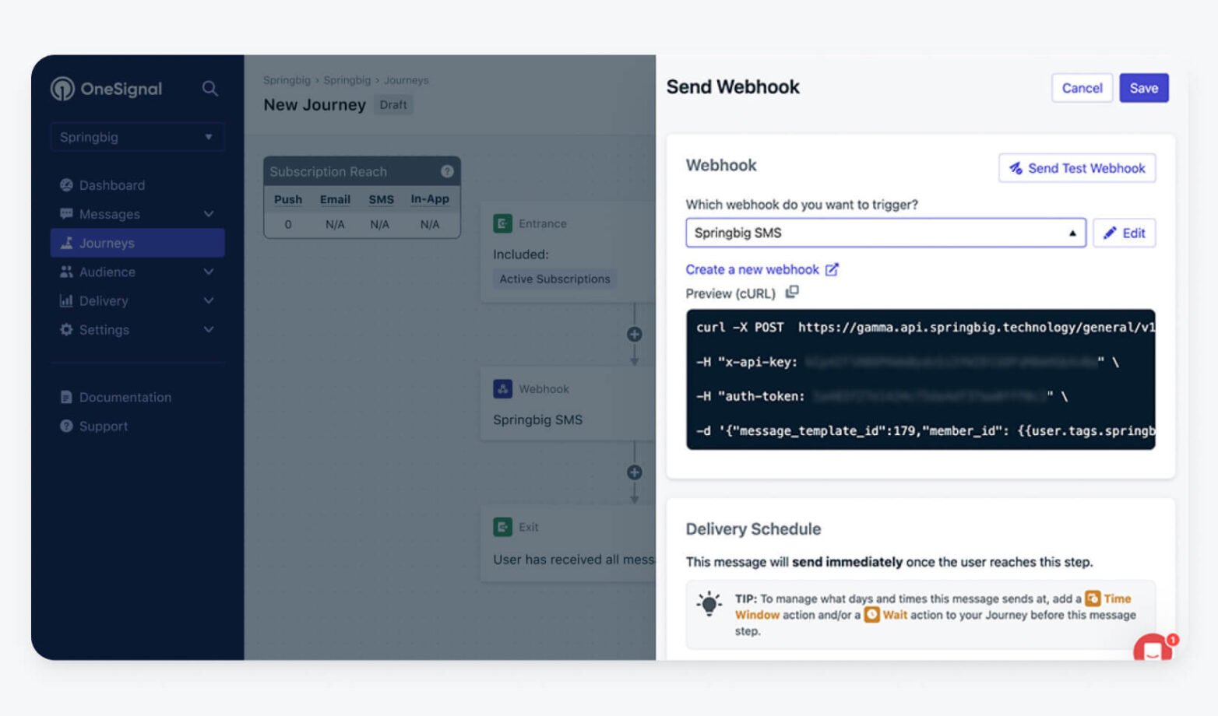Click the Email column in Subscription Reach
The width and height of the screenshot is (1218, 716).
pos(335,199)
